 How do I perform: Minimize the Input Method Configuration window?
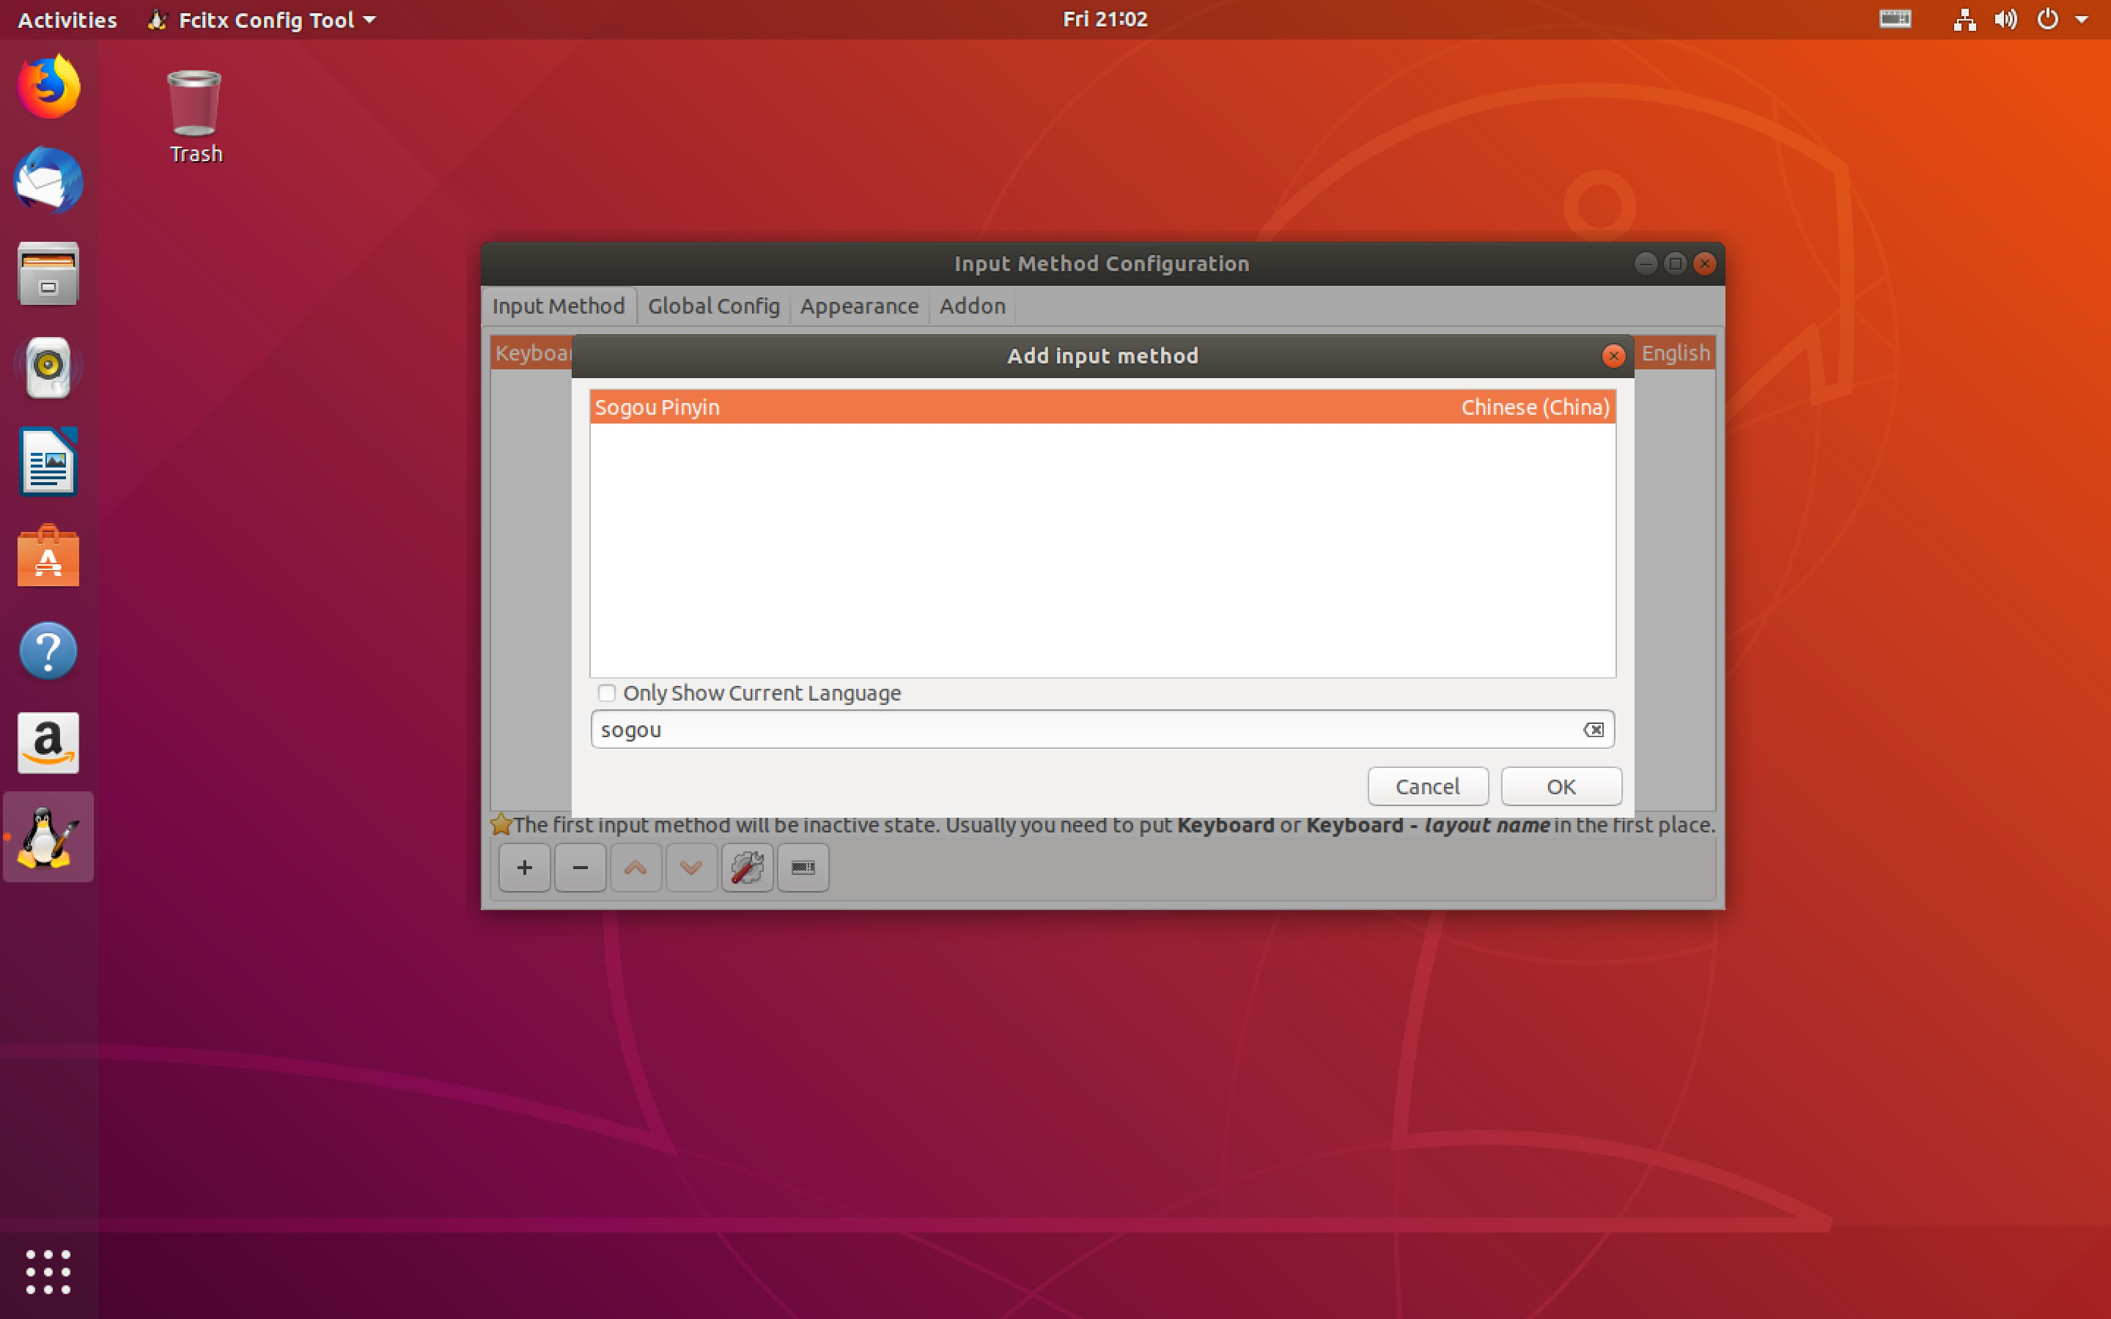(x=1645, y=264)
